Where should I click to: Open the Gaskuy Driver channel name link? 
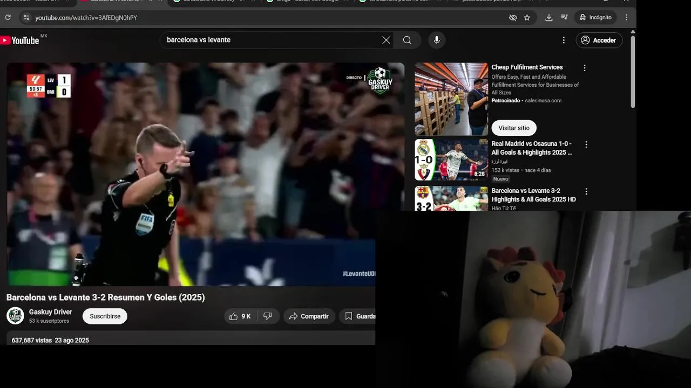(51, 312)
